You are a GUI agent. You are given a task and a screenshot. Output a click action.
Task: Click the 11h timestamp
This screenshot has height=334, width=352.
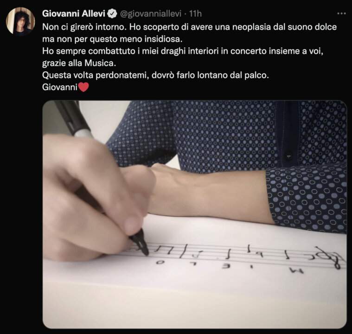tap(195, 14)
